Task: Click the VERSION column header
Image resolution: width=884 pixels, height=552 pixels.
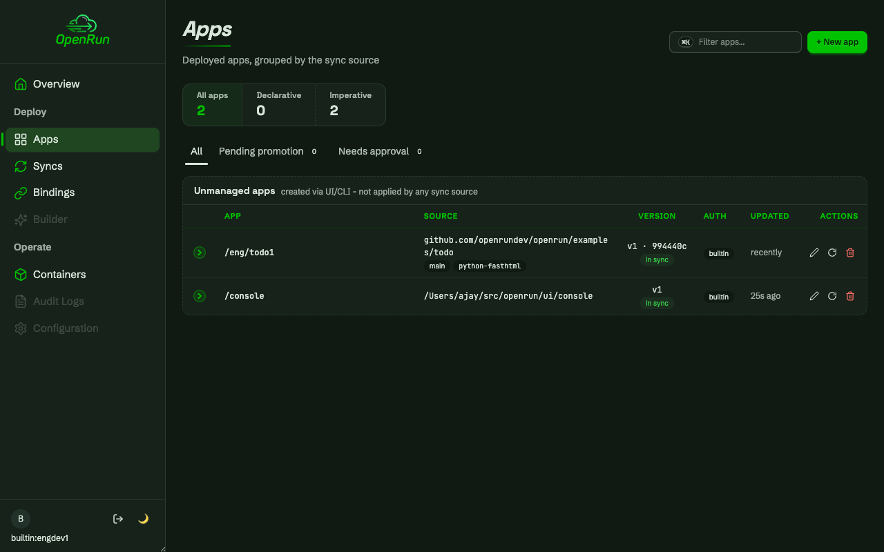Action: click(x=657, y=216)
